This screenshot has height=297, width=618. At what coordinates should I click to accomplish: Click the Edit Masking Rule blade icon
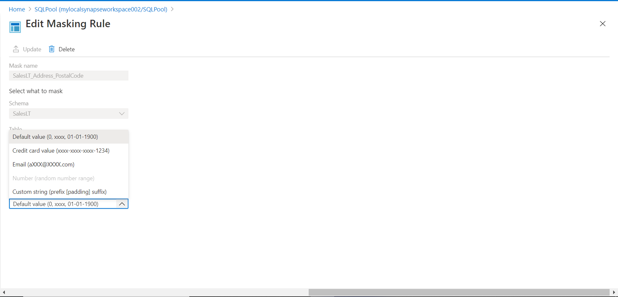tap(15, 27)
